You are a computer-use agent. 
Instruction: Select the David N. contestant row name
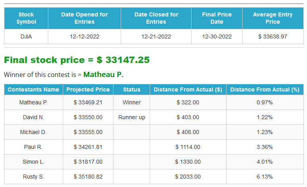33,117
